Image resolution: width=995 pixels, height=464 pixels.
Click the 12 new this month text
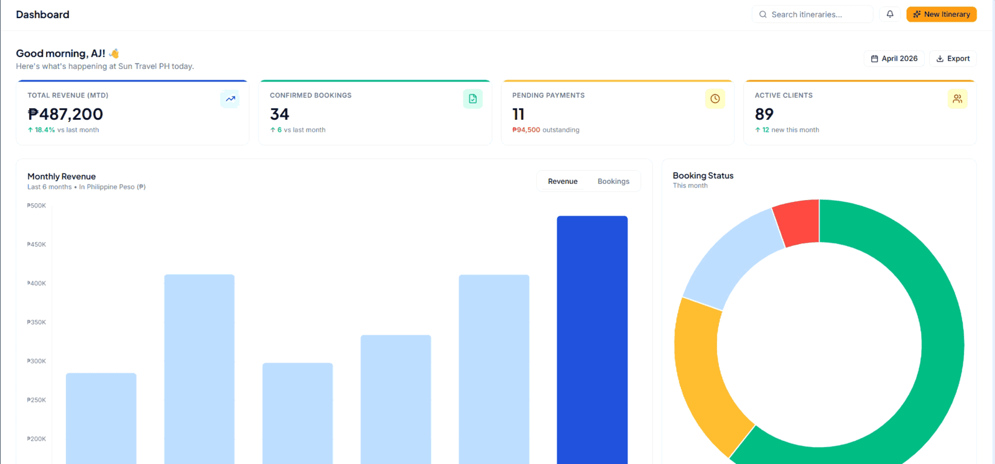pos(787,130)
